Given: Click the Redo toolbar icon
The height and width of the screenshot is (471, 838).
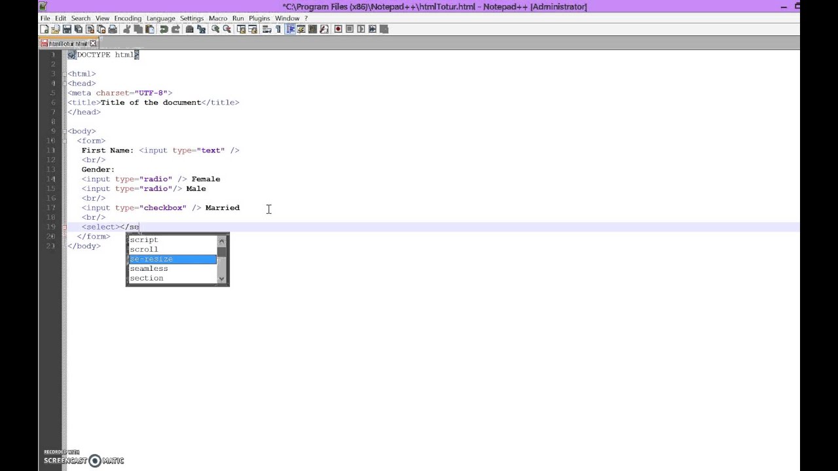Looking at the screenshot, I should point(175,29).
